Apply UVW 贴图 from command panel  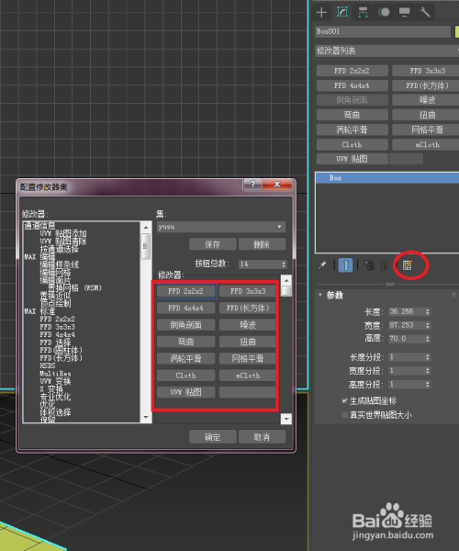[352, 159]
